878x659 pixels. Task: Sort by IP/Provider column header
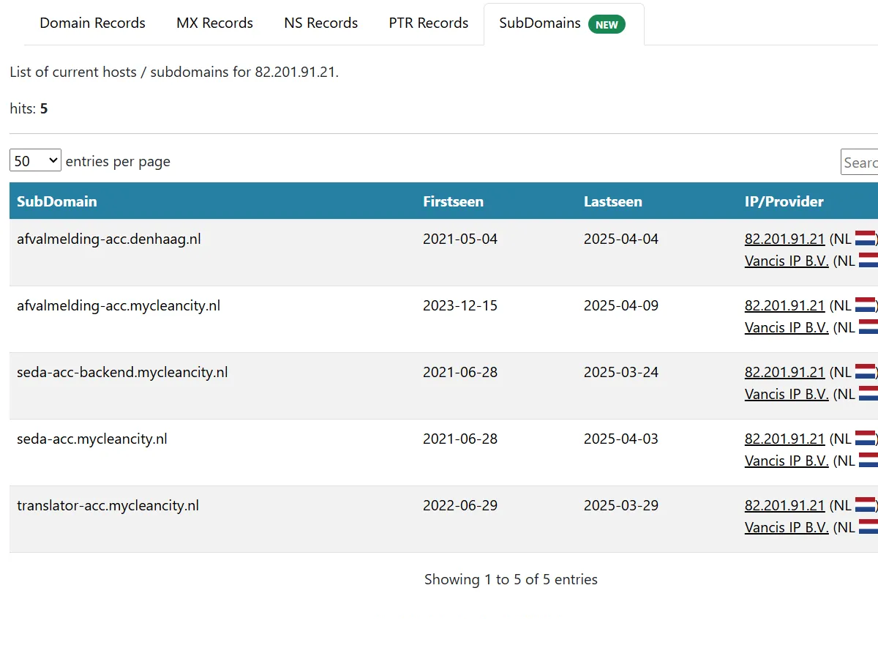pos(808,201)
